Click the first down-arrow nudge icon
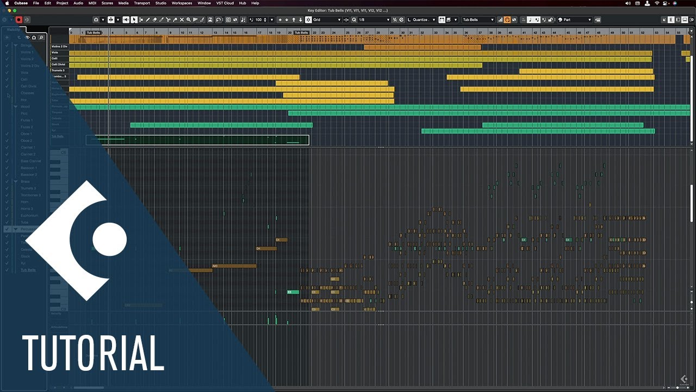The width and height of the screenshot is (696, 392). point(287,20)
